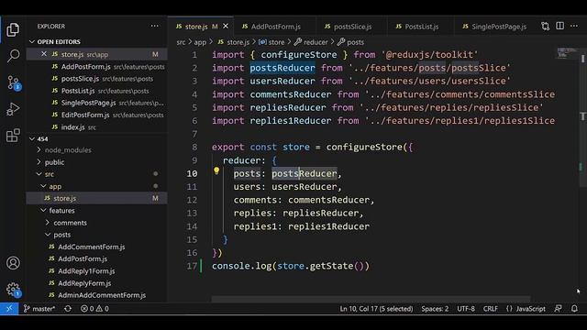587x330 pixels.
Task: Click console.log on line 17
Action: (x=242, y=266)
